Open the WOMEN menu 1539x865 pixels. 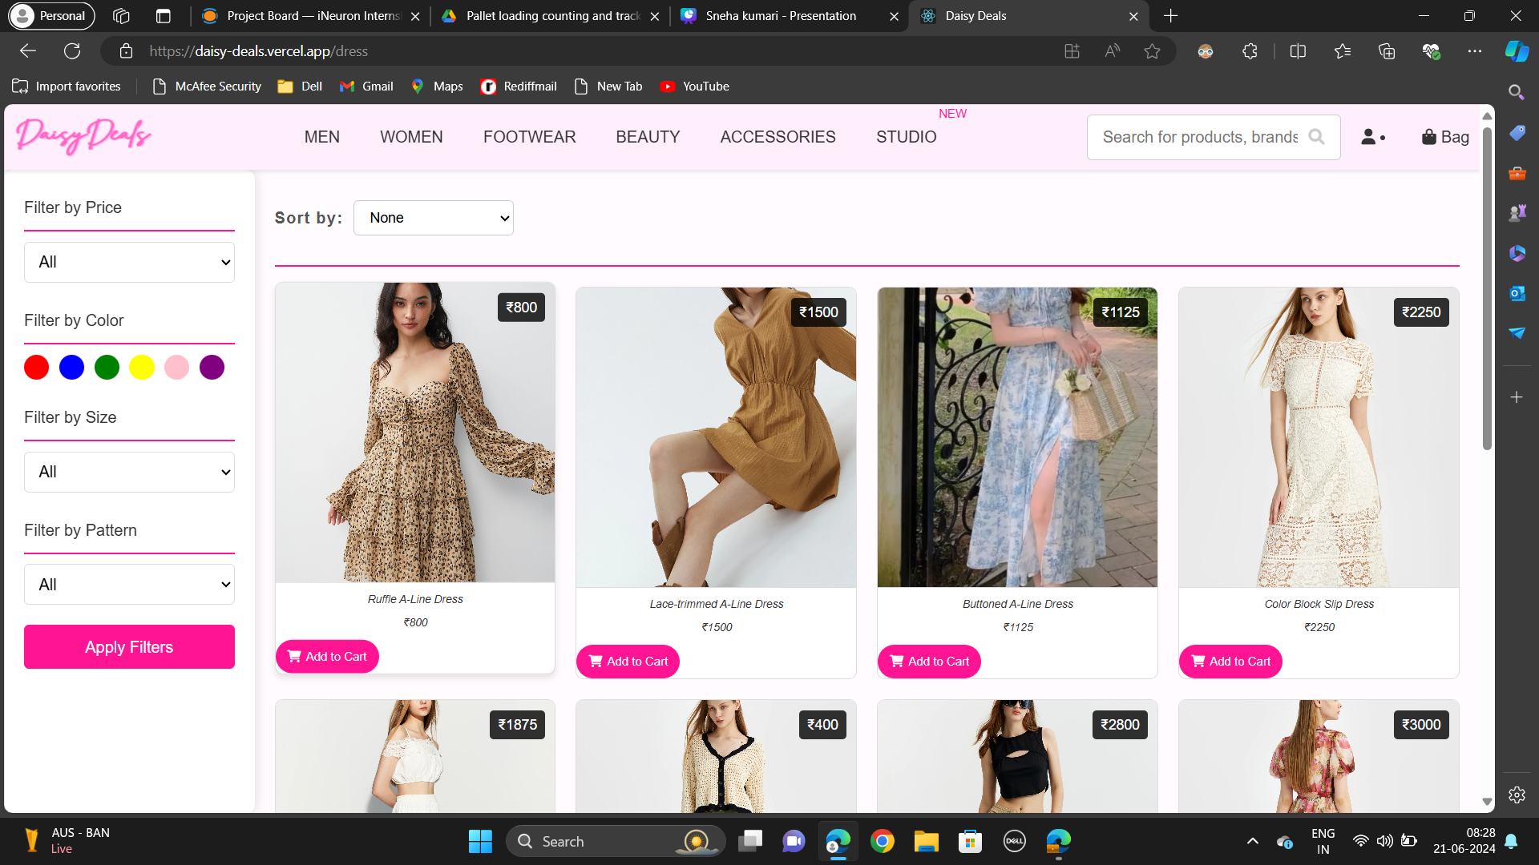(x=411, y=137)
